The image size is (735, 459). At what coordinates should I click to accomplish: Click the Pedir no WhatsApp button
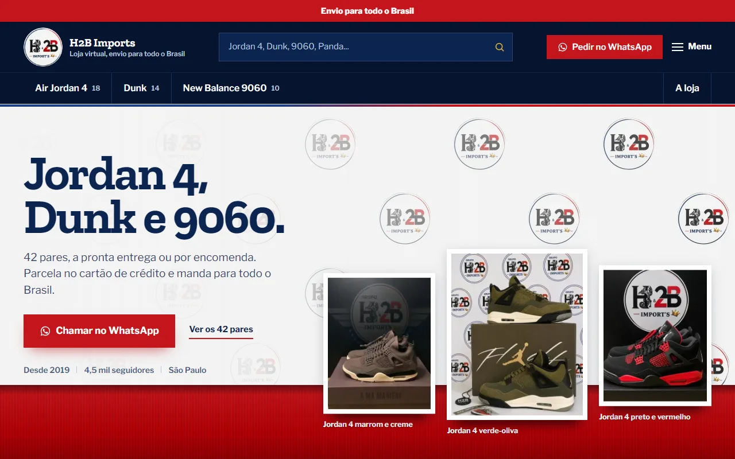[605, 47]
